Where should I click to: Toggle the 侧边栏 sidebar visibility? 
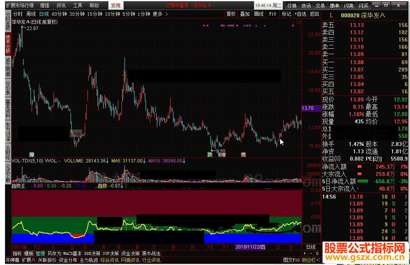(311, 260)
